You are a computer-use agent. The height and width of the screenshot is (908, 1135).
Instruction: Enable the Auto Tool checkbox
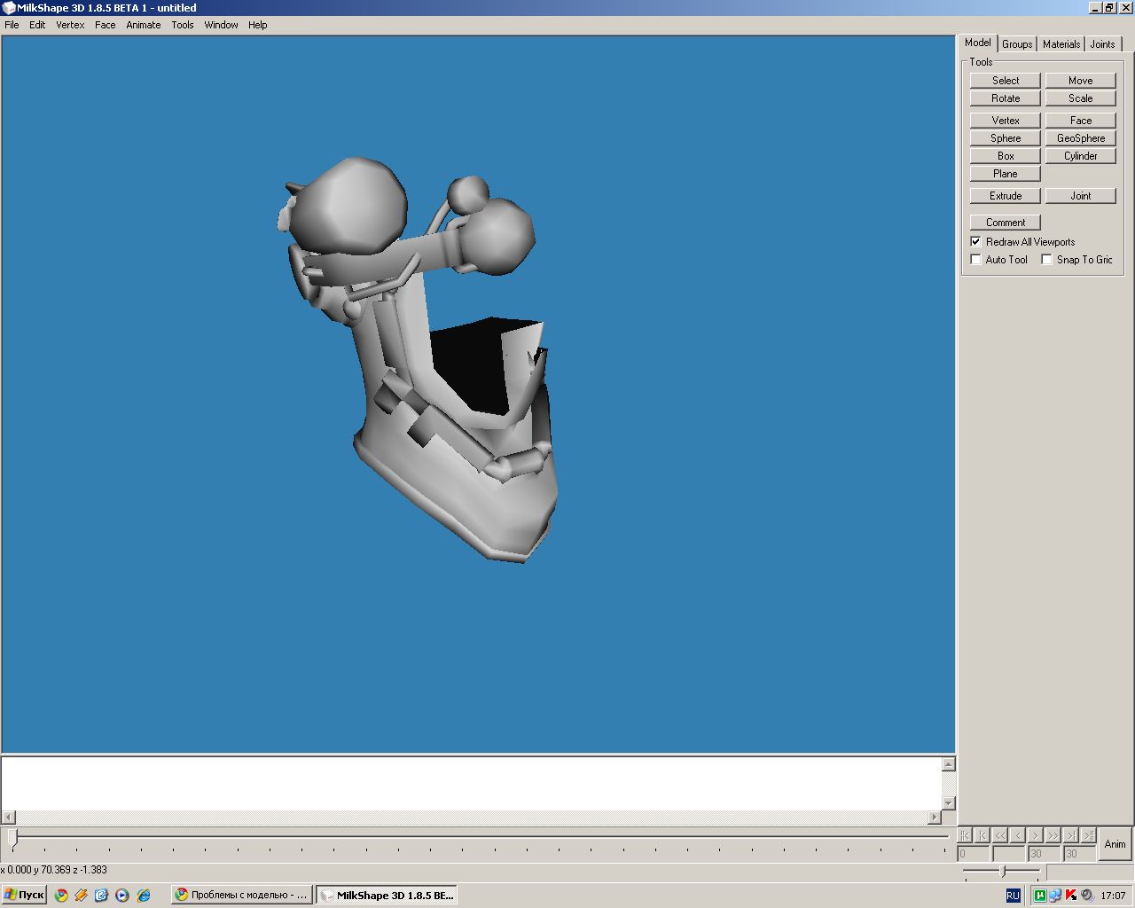(976, 260)
